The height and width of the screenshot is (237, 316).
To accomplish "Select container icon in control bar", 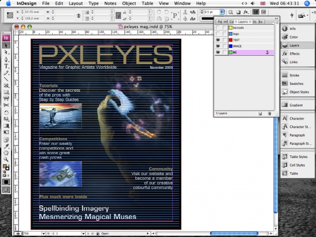I will (185, 12).
